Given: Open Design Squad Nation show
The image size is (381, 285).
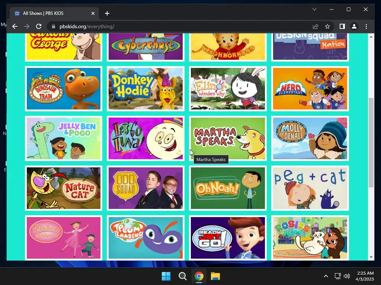Looking at the screenshot, I should point(310,46).
